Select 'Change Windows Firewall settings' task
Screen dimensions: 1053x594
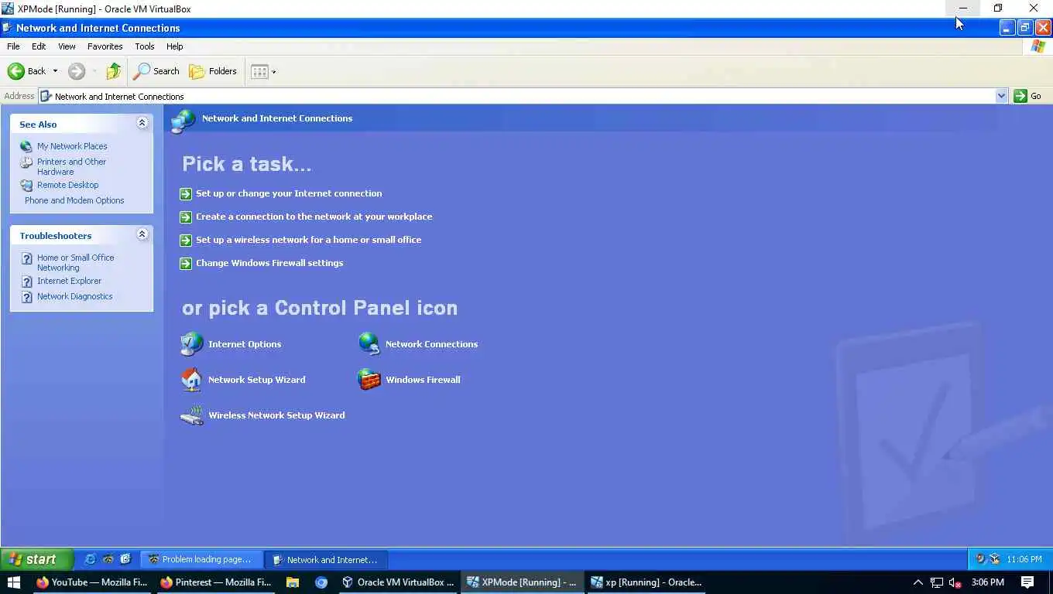[269, 263]
